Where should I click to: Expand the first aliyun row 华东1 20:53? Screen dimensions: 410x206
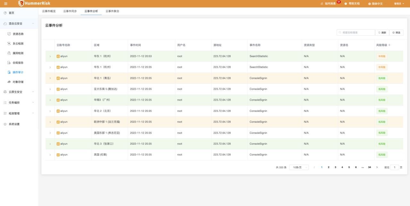[x=50, y=56]
